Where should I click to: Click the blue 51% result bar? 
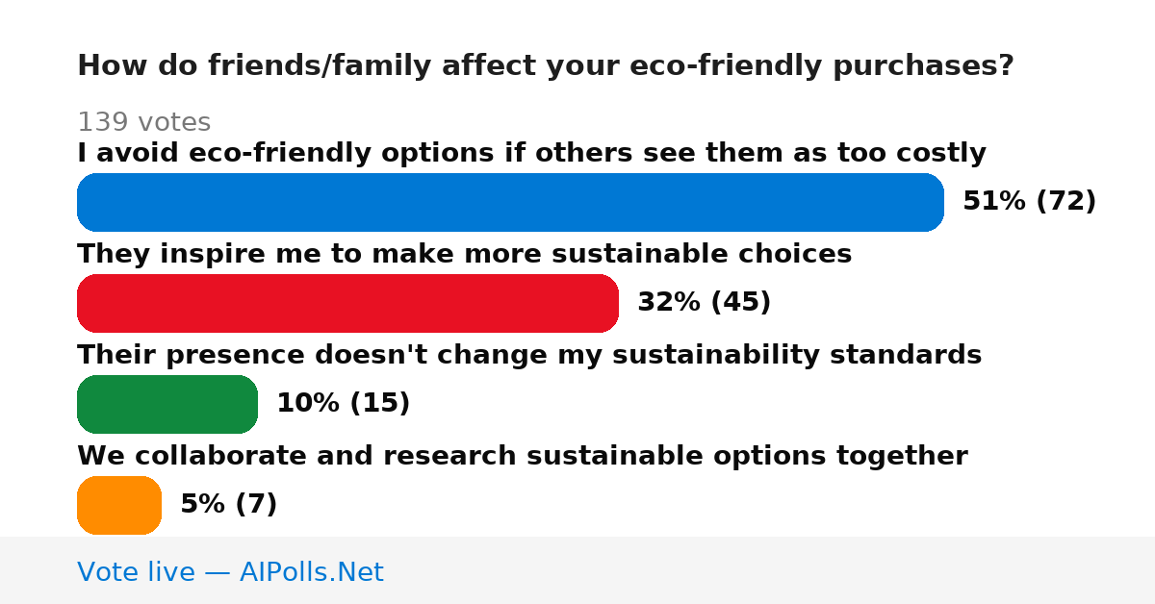pos(510,202)
